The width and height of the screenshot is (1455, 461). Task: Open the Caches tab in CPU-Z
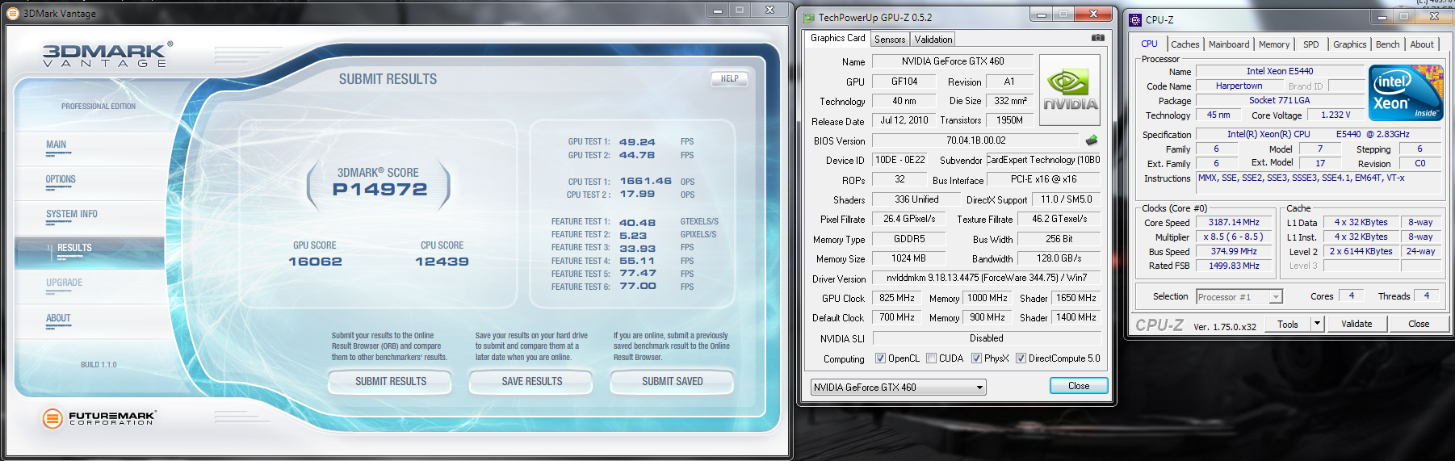1185,44
